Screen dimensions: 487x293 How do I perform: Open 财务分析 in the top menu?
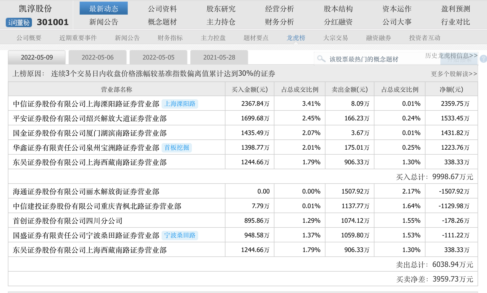coord(279,22)
